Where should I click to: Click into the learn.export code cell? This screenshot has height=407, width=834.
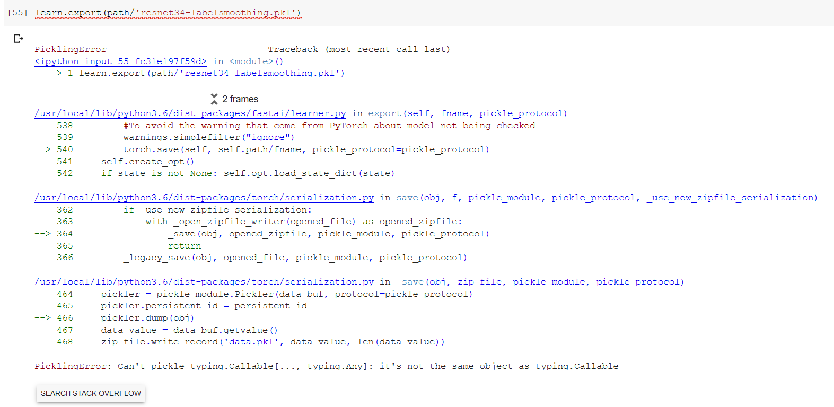(x=419, y=13)
